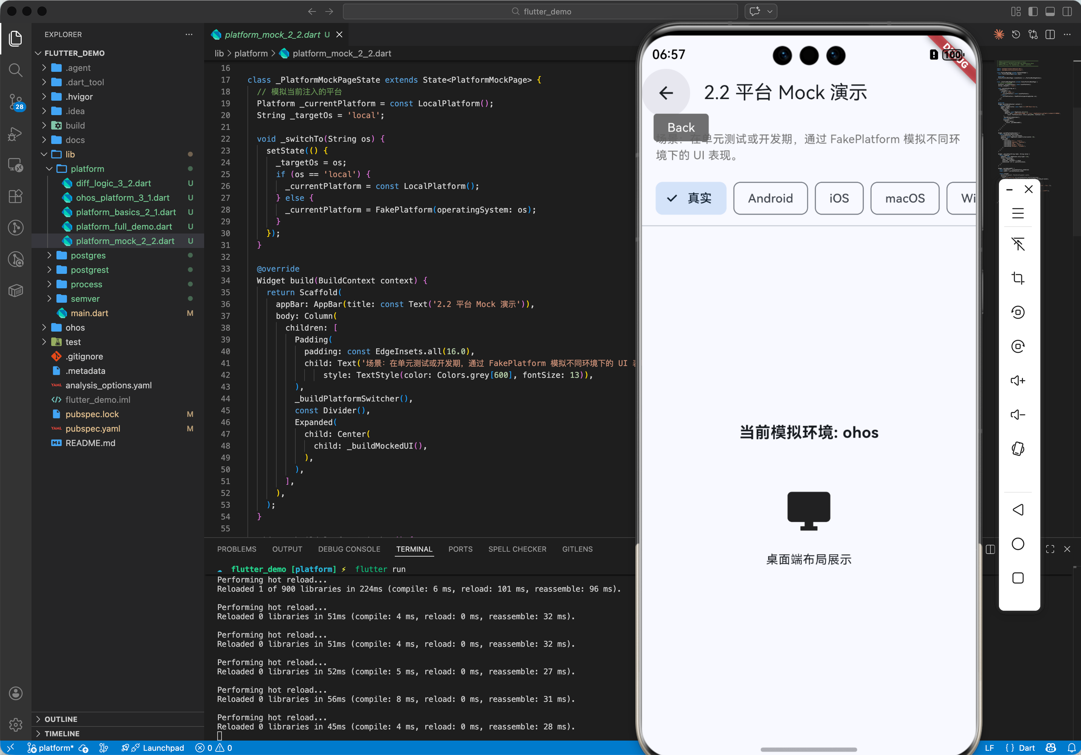Viewport: 1081px width, 755px height.
Task: Open main.dart from the explorer
Action: coord(90,313)
